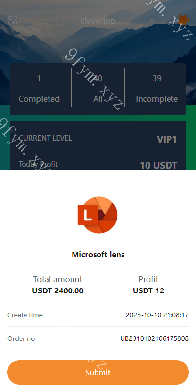Click the Microsoft lens product name
This screenshot has height=386, width=196.
(x=98, y=255)
